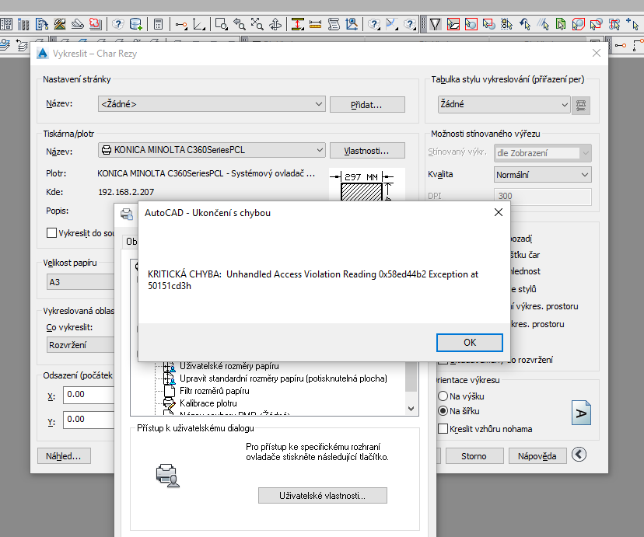644x537 pixels.
Task: Open the Kvalita dropdown showing Normální
Action: [542, 175]
